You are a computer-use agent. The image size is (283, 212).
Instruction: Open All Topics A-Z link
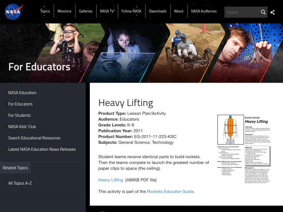coord(20,183)
